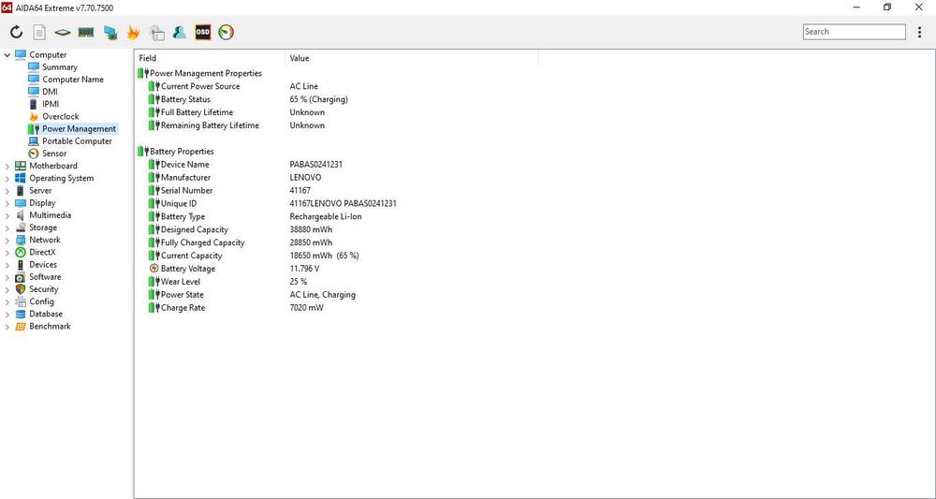The image size is (936, 499).
Task: Click the '41167LENOVO PABAS0241231' value
Action: 344,203
